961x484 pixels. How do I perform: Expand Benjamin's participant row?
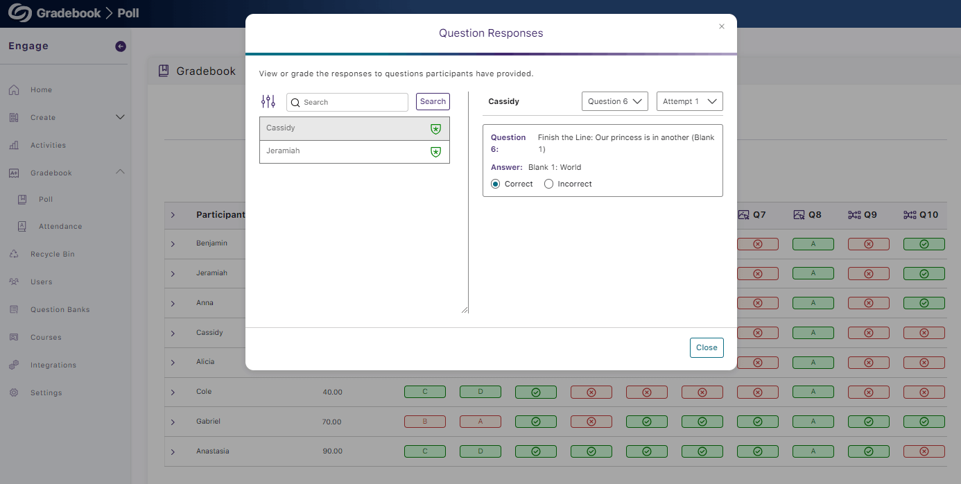click(x=173, y=244)
